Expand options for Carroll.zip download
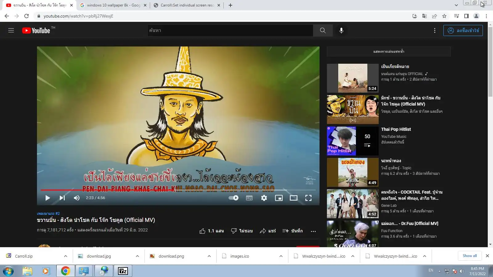Viewport: 493px width, 277px height. click(x=66, y=256)
